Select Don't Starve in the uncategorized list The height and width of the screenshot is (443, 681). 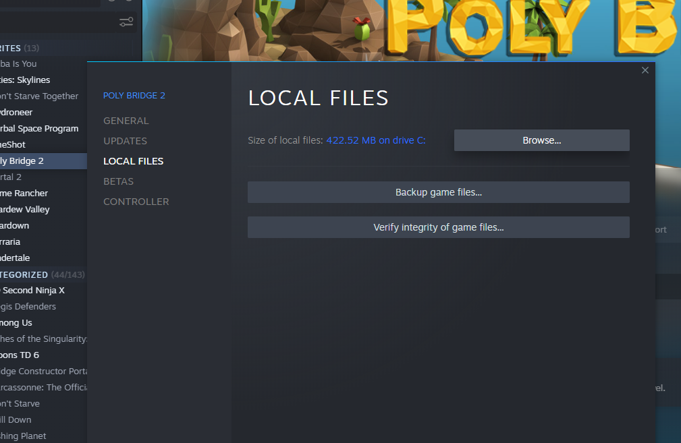(43, 404)
